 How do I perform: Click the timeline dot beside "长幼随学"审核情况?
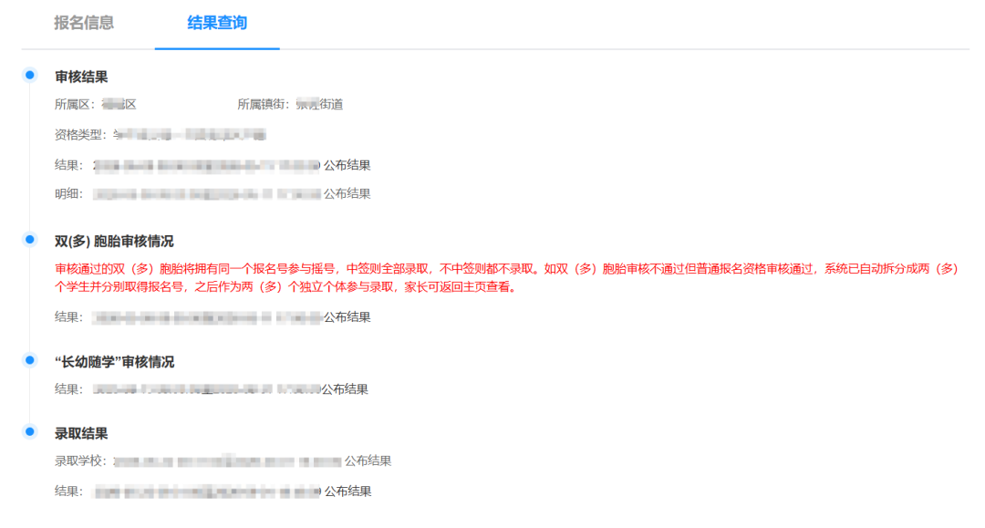click(30, 360)
